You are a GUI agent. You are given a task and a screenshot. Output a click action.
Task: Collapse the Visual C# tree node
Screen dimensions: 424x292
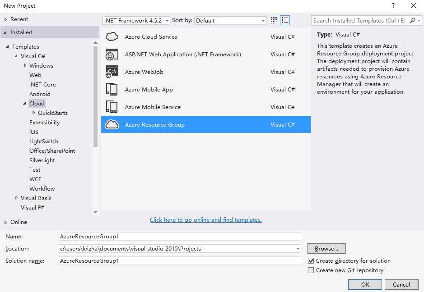point(16,56)
